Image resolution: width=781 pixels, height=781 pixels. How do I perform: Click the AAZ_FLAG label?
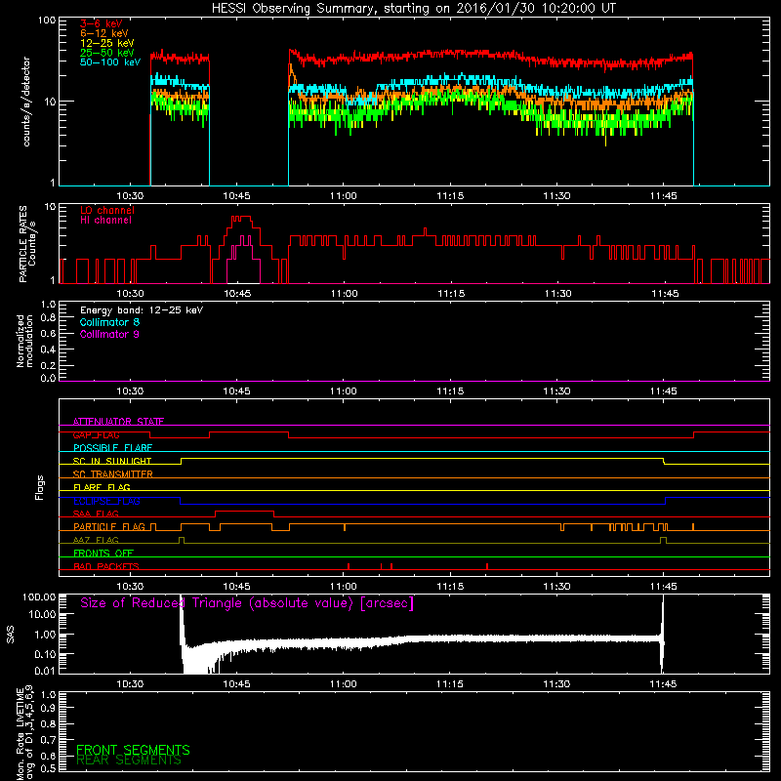coord(96,540)
